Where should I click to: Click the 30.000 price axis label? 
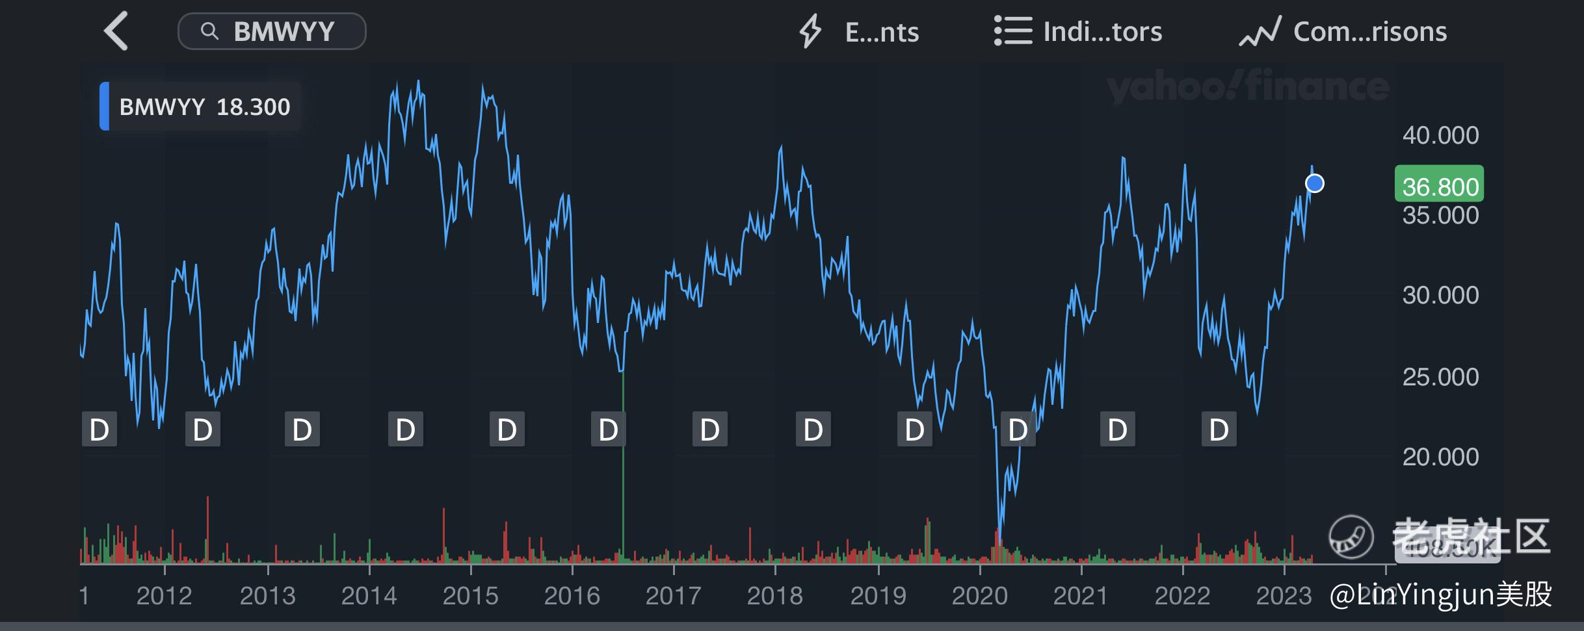coord(1440,295)
